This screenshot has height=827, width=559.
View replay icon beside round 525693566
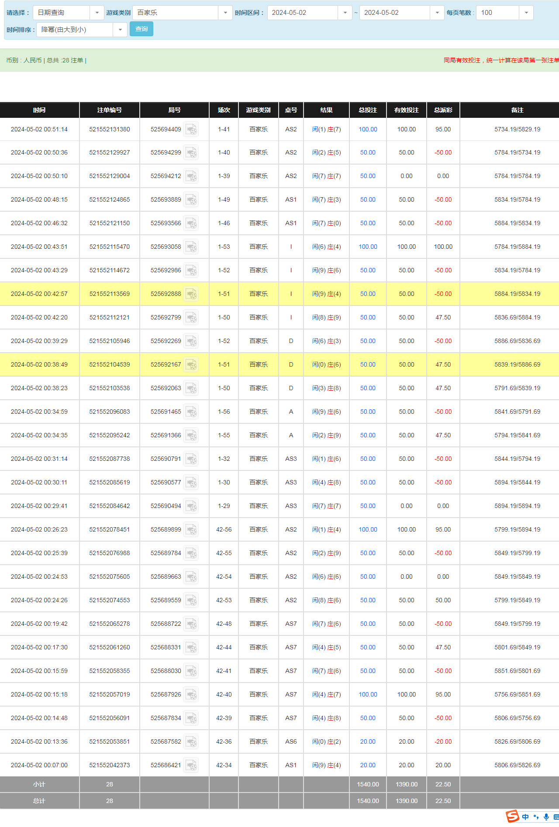click(x=191, y=223)
